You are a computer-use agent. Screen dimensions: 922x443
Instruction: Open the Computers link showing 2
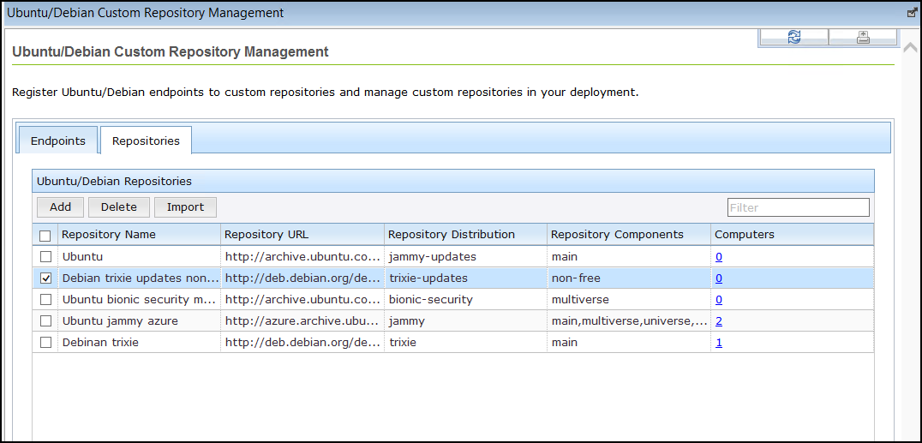pyautogui.click(x=719, y=321)
